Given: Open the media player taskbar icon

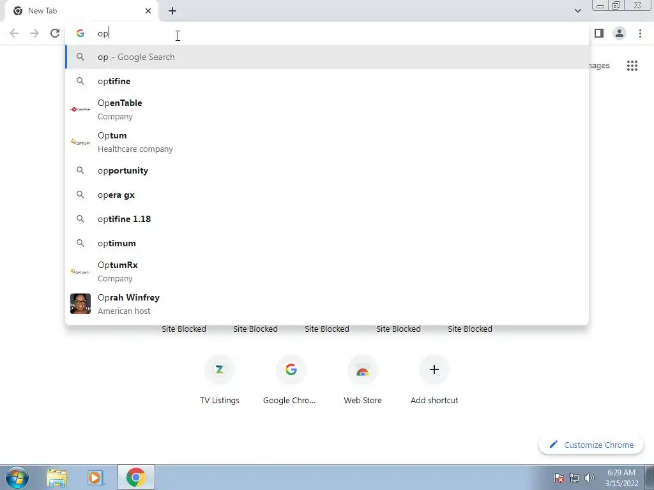Looking at the screenshot, I should click(x=95, y=478).
